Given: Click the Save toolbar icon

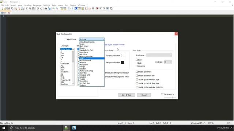Looking at the screenshot, I should point(9,8).
